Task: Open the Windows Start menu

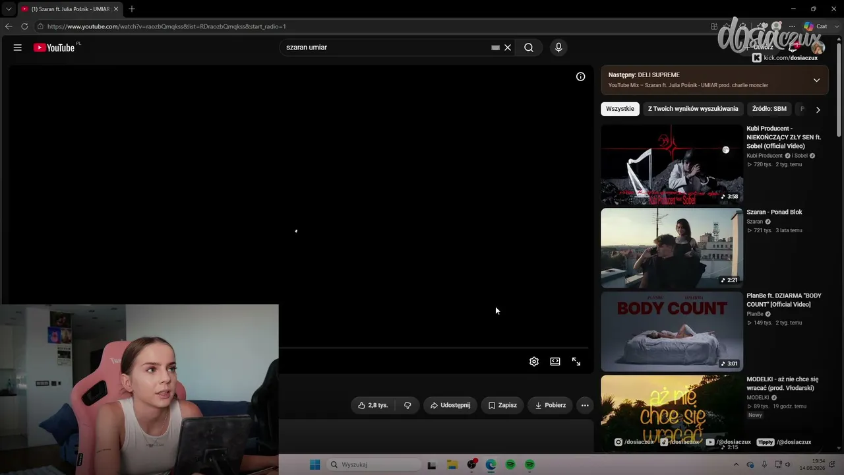Action: (x=315, y=464)
